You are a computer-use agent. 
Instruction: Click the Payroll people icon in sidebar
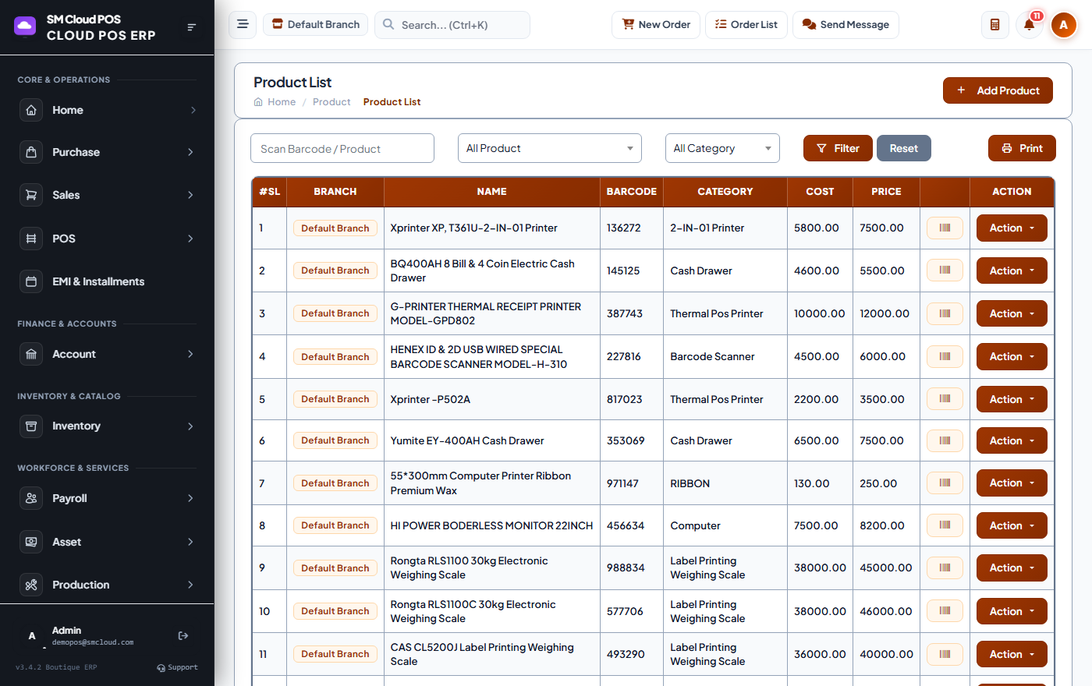coord(31,498)
